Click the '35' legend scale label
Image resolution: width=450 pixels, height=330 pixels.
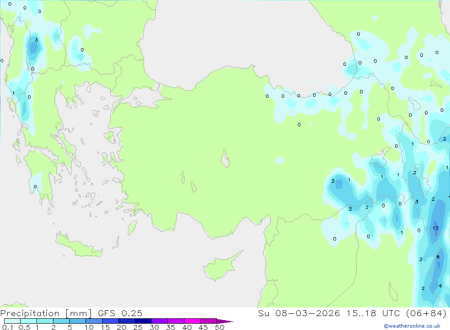tap(171, 327)
